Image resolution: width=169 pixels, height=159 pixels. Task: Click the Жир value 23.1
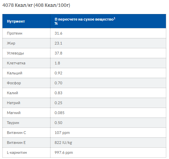click(58, 43)
